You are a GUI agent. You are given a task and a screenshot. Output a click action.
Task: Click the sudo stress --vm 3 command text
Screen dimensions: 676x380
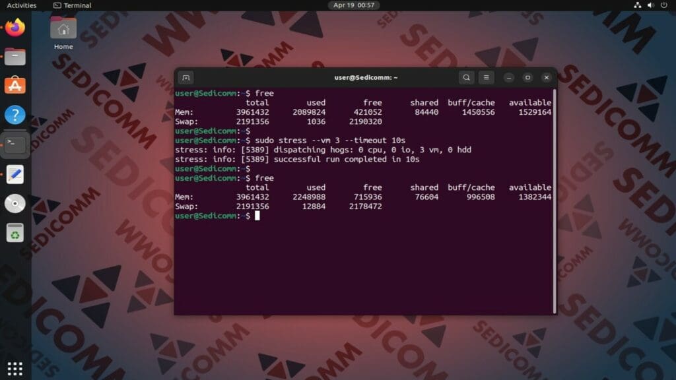pos(330,141)
